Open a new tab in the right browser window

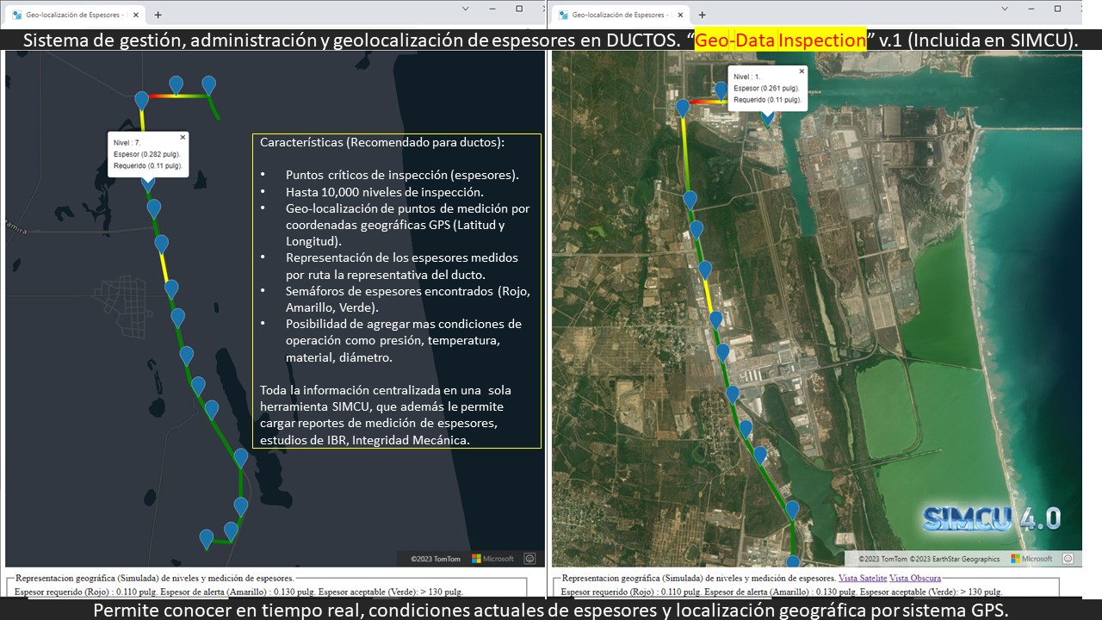pos(702,15)
